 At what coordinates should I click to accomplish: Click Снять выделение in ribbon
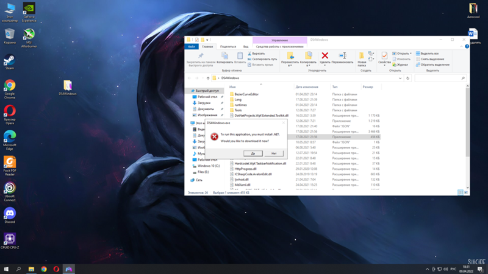430,59
